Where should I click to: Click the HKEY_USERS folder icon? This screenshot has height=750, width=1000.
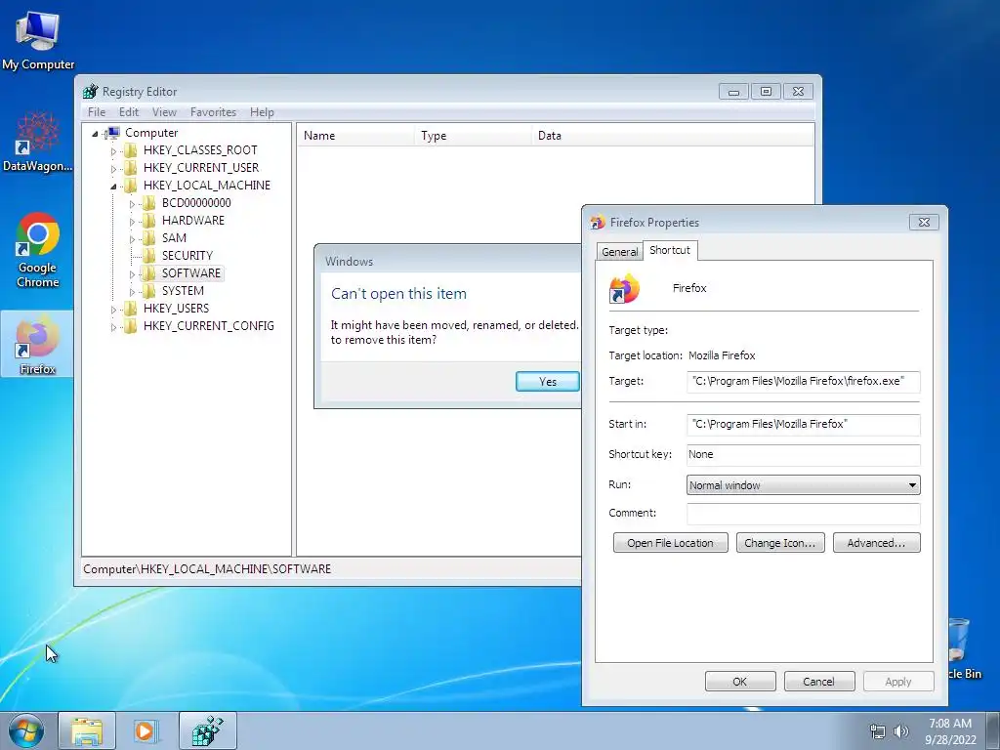[130, 309]
